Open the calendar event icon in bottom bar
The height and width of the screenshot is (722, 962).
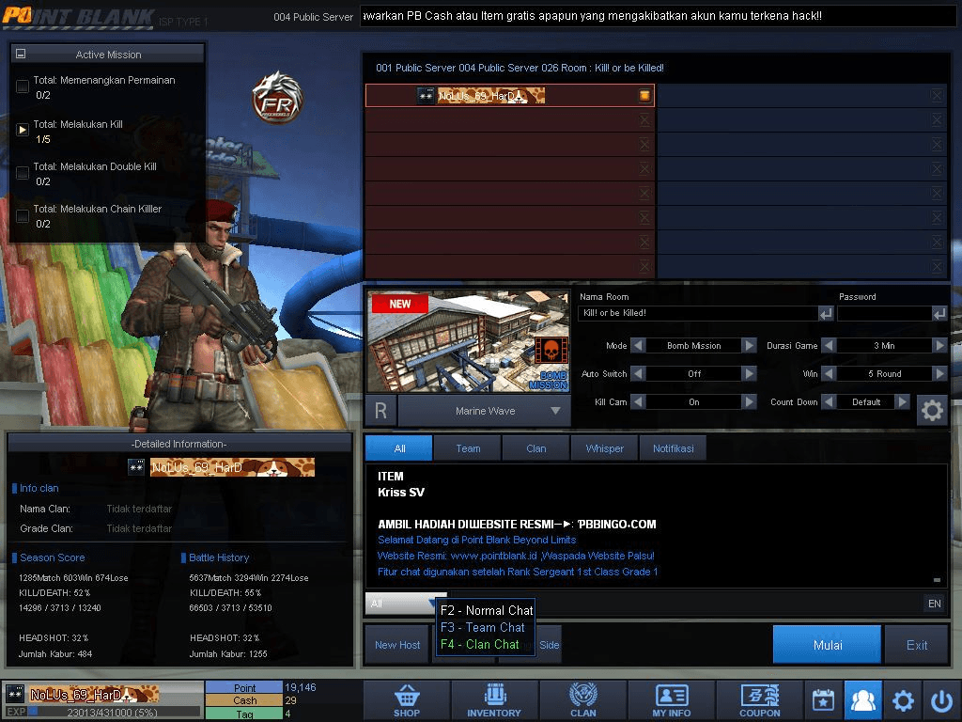tap(823, 699)
